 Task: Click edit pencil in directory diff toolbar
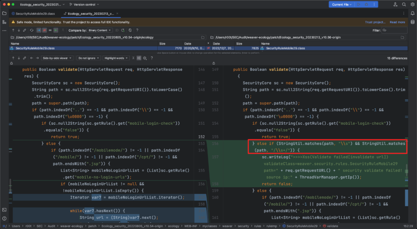point(24,31)
